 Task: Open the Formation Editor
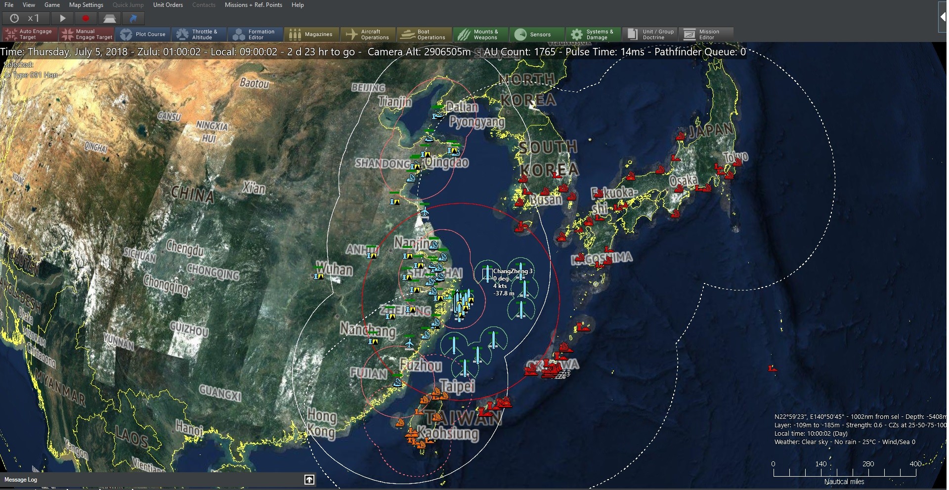[x=255, y=34]
